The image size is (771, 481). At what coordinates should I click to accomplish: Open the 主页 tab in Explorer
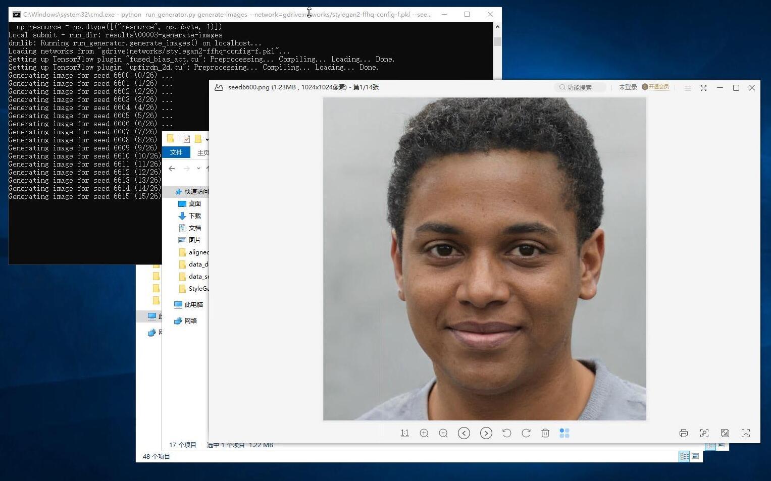click(x=203, y=152)
